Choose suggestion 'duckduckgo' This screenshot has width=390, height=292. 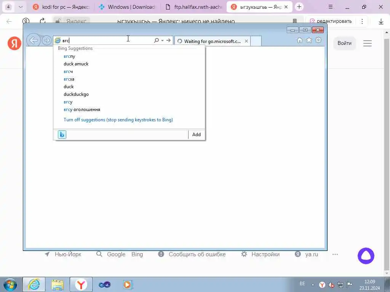76,94
